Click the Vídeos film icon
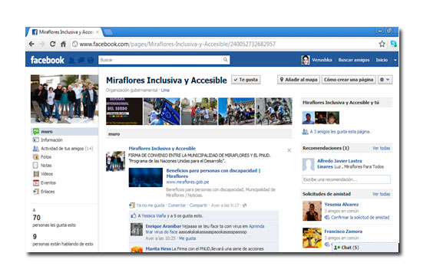This screenshot has width=430, height=276. click(x=35, y=174)
